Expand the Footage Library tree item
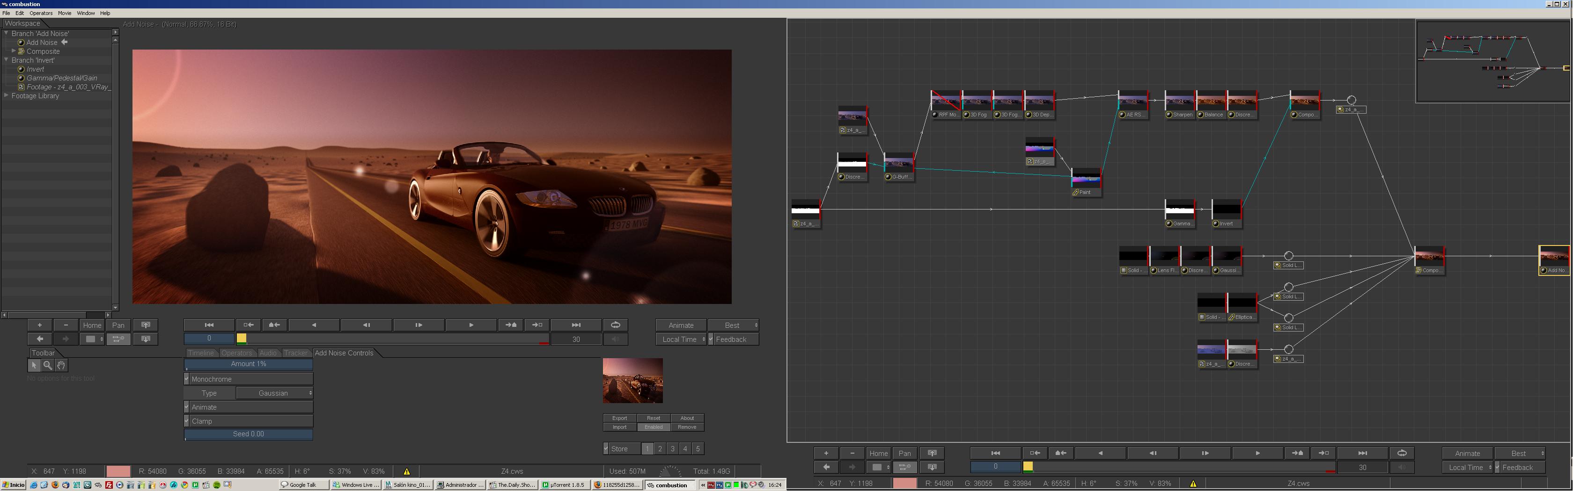This screenshot has width=1573, height=491. (x=6, y=95)
